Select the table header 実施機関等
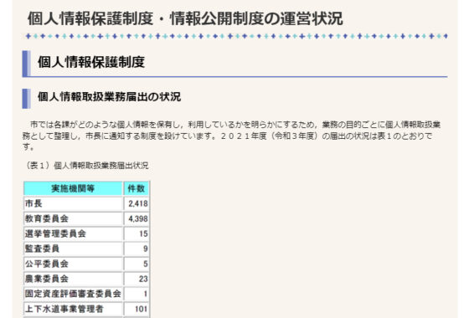 point(73,188)
